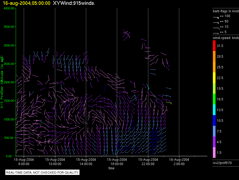The image size is (239, 180).
Task: Click the 15-Aug-2004 6:00:00 time axis label
Action: (24, 162)
